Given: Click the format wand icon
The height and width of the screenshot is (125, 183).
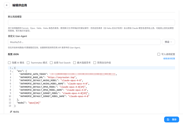Looking at the screenshot, I should click(11, 112).
